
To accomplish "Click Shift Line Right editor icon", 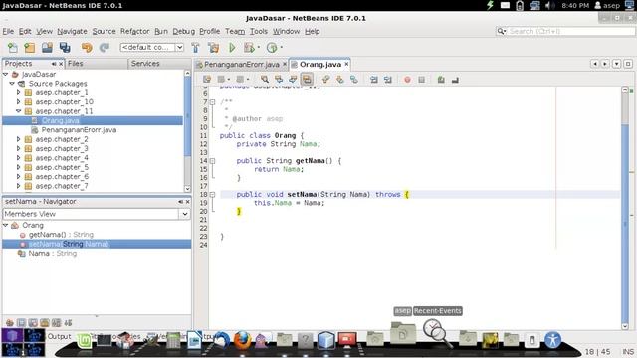I will coord(388,80).
